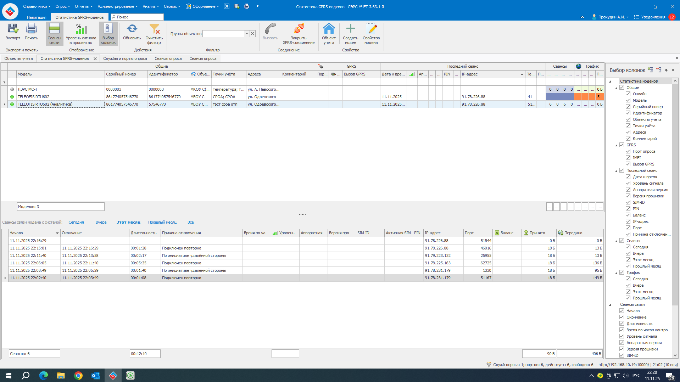Uncheck the Онлайн column checkbox

(628, 94)
